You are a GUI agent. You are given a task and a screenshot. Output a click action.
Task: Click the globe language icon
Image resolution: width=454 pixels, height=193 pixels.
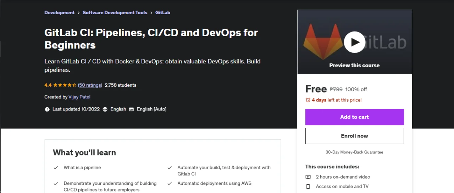(105, 109)
